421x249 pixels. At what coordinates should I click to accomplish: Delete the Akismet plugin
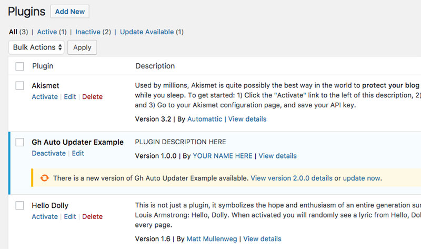pyautogui.click(x=93, y=97)
